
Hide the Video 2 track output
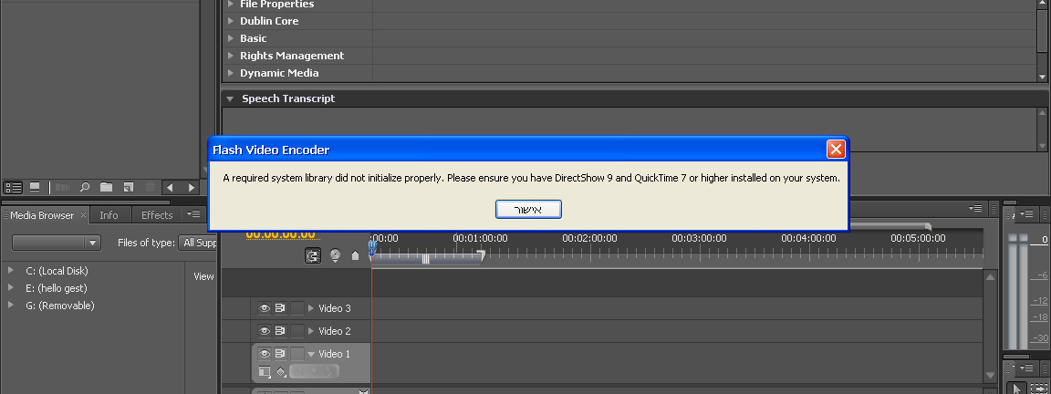click(264, 331)
